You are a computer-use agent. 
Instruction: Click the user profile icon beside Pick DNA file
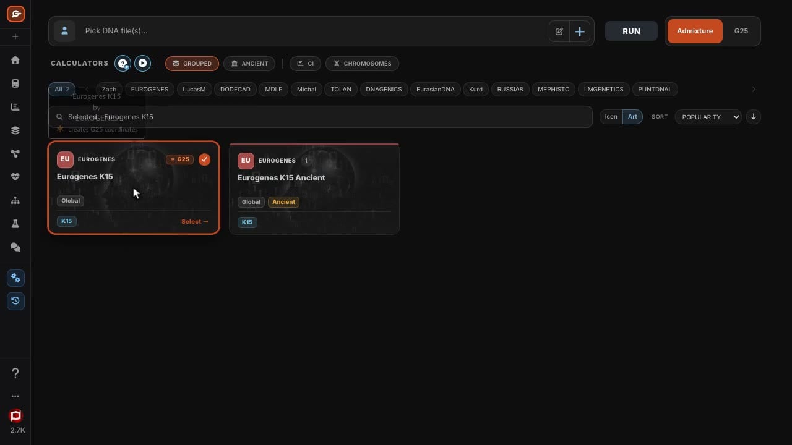pos(64,31)
